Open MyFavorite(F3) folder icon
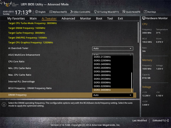This screenshot has width=171, height=128. 51,12
